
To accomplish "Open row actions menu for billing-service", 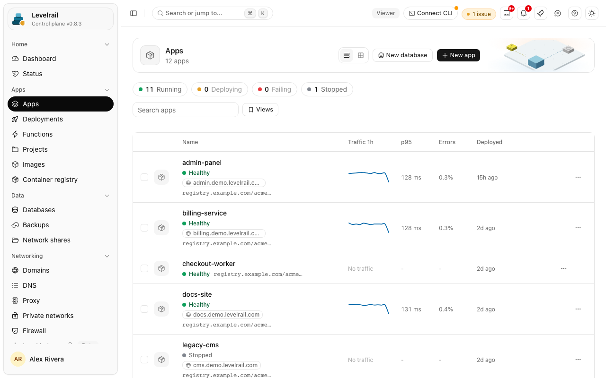I will pyautogui.click(x=578, y=228).
